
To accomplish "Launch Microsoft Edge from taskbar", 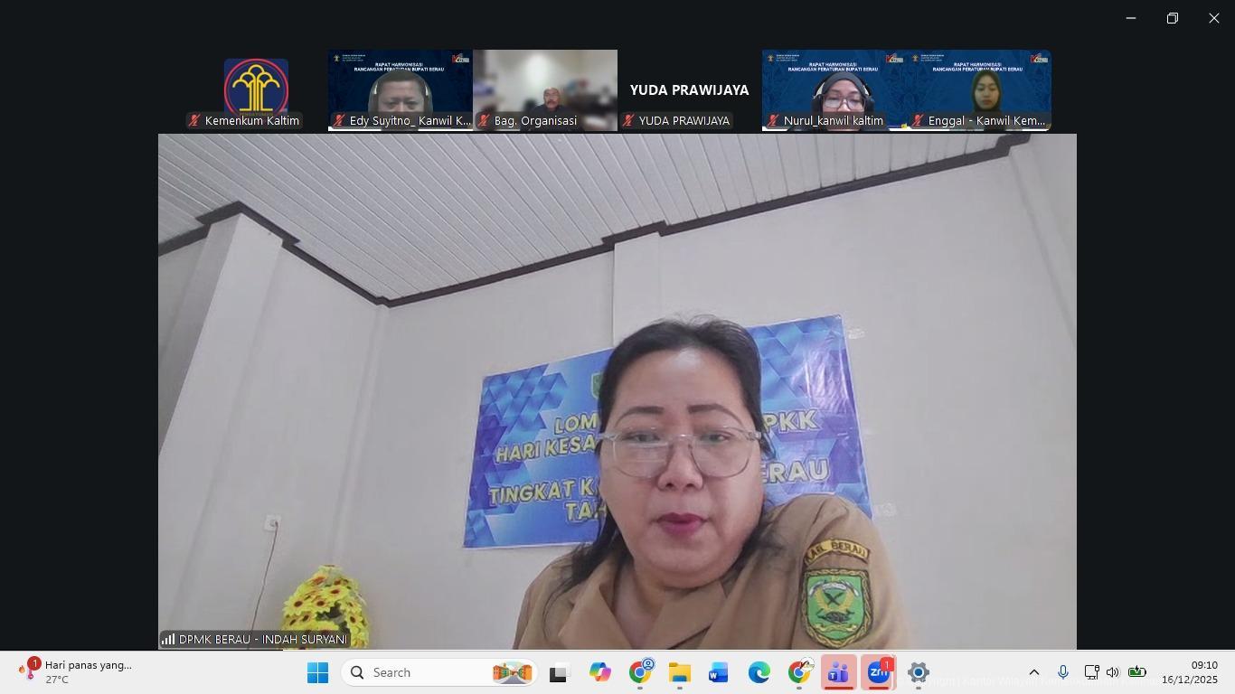I will pyautogui.click(x=759, y=672).
